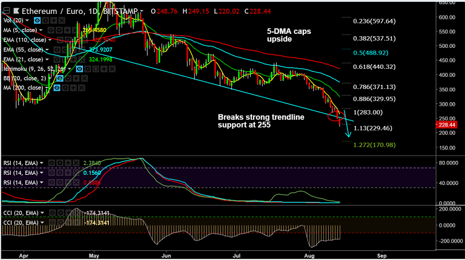465x260 pixels.
Task: Toggle visibility eye for EMA (55, close)
Action: 58,50
